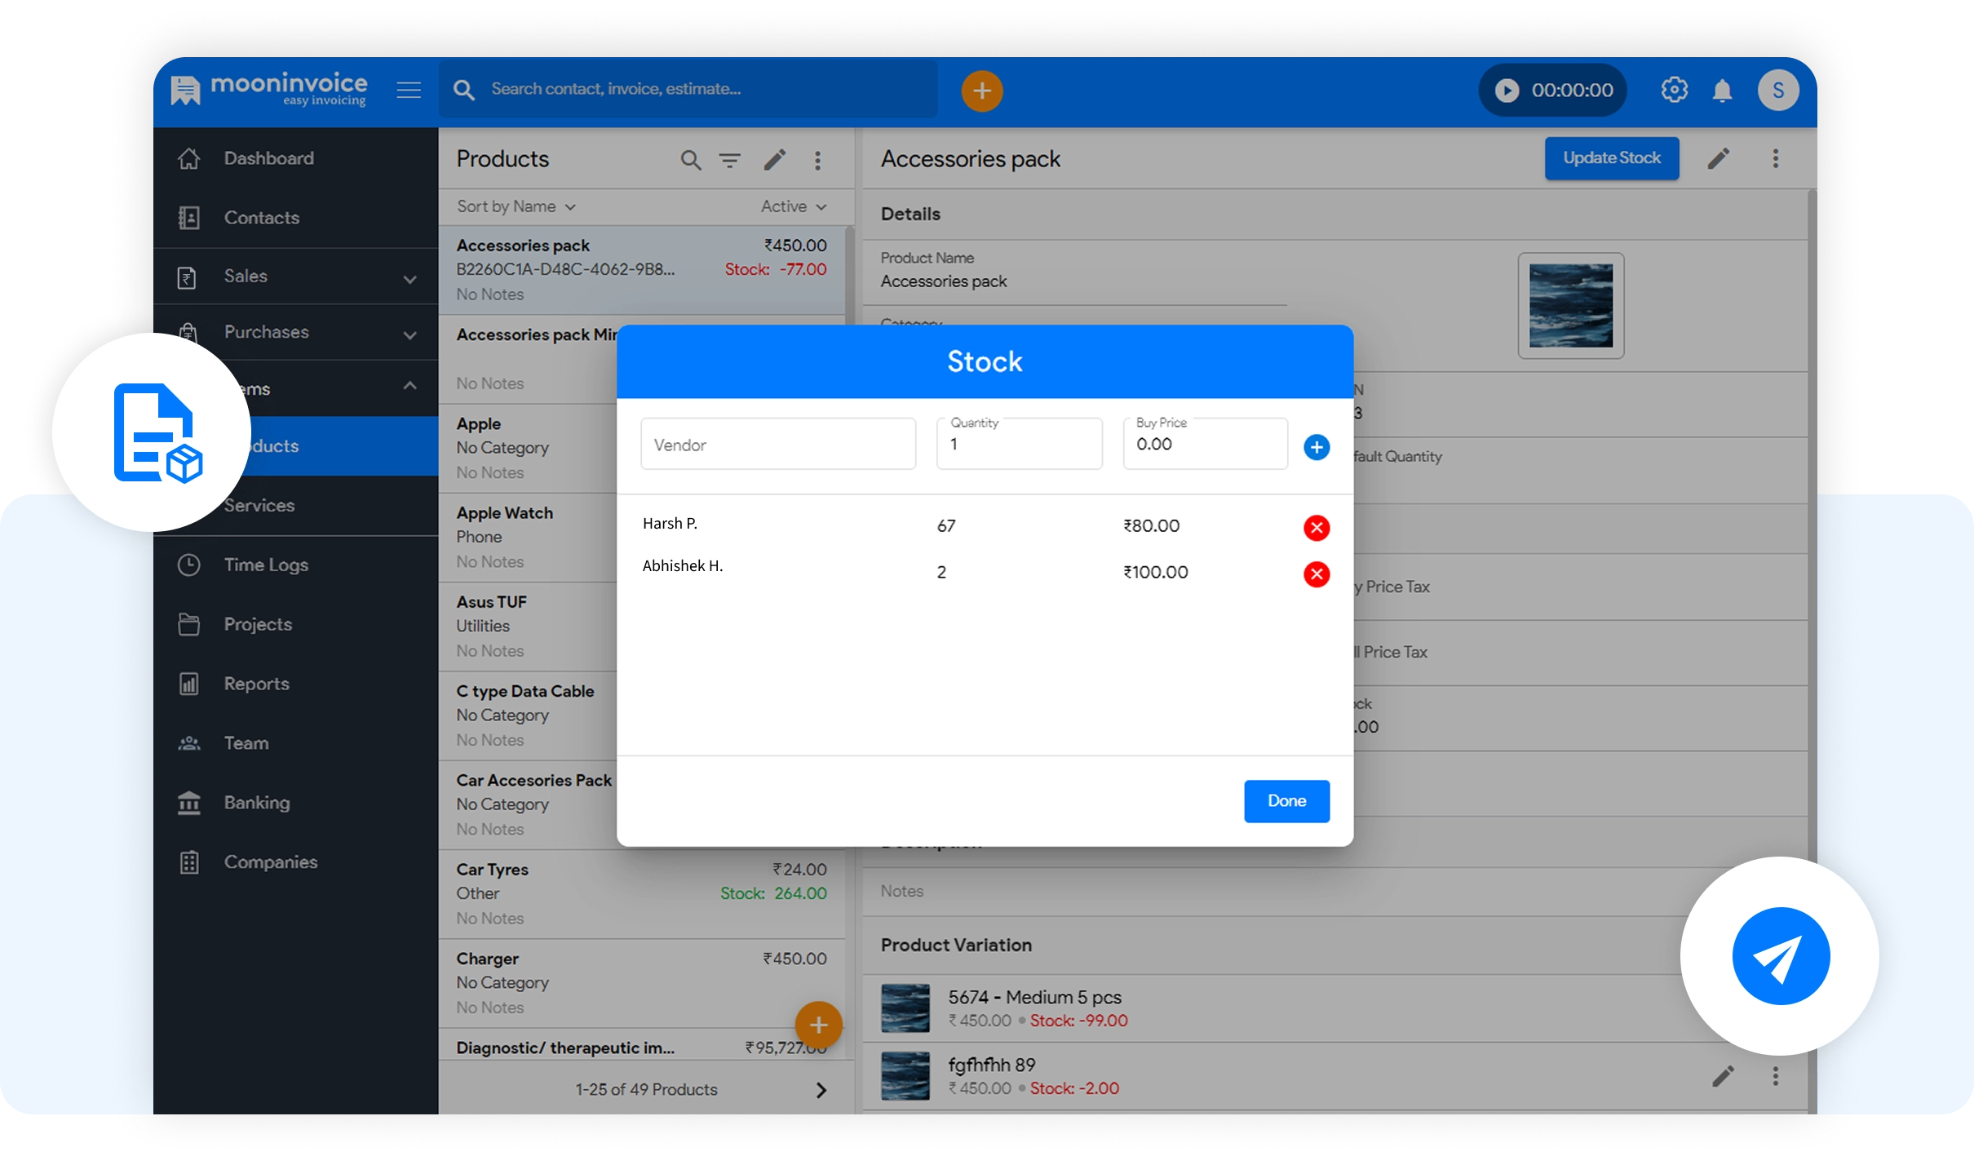Image resolution: width=1974 pixels, height=1156 pixels.
Task: Open the Sort by Name dropdown
Action: click(516, 206)
